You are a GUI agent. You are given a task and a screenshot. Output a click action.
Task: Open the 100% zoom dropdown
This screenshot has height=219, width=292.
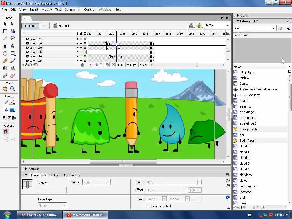(x=228, y=25)
